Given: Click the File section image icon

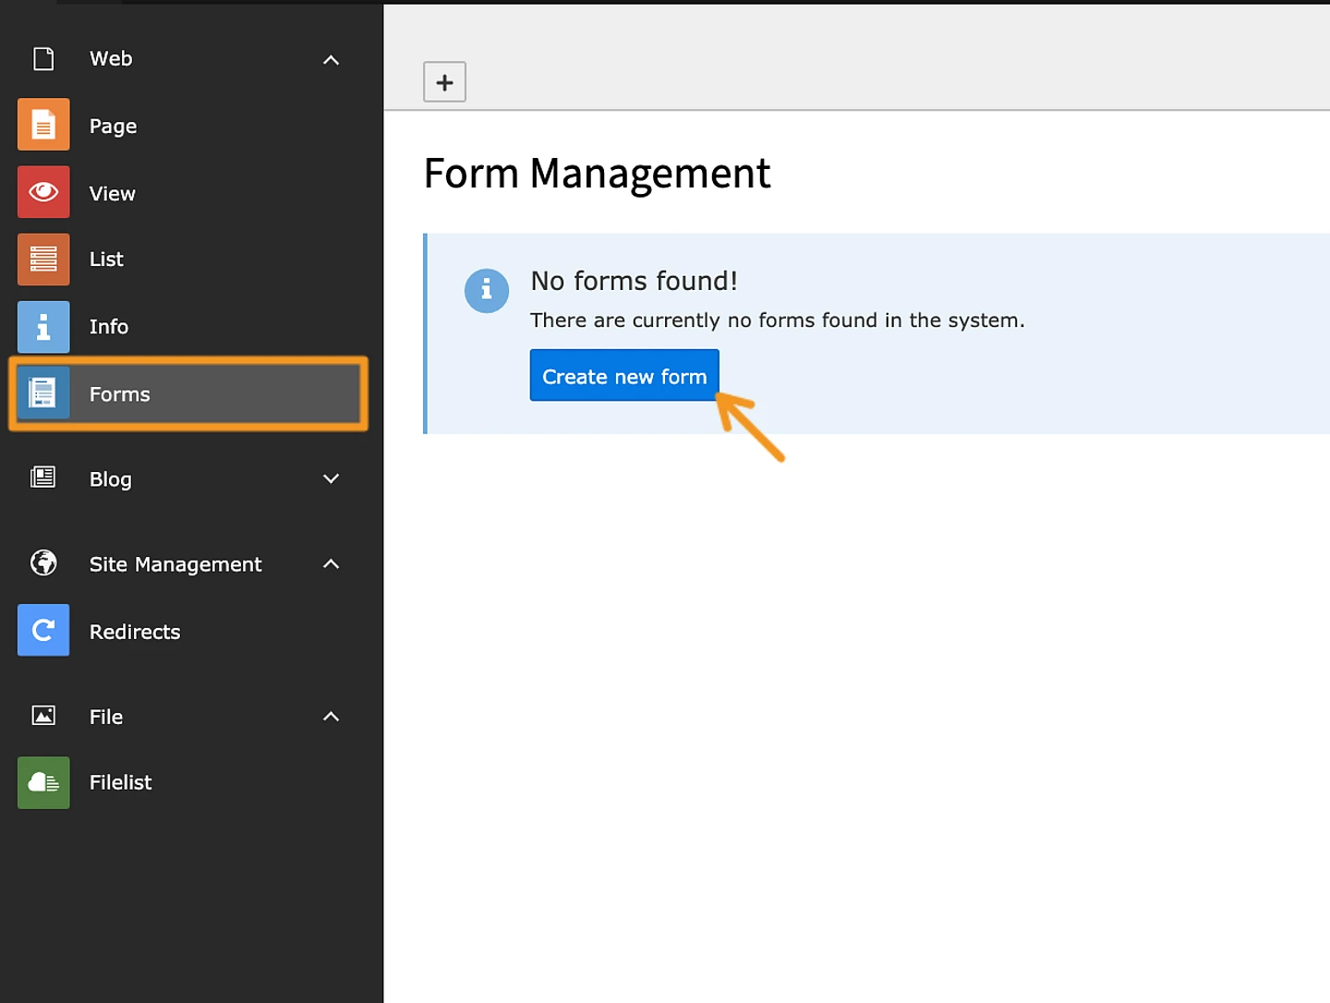Looking at the screenshot, I should (42, 716).
